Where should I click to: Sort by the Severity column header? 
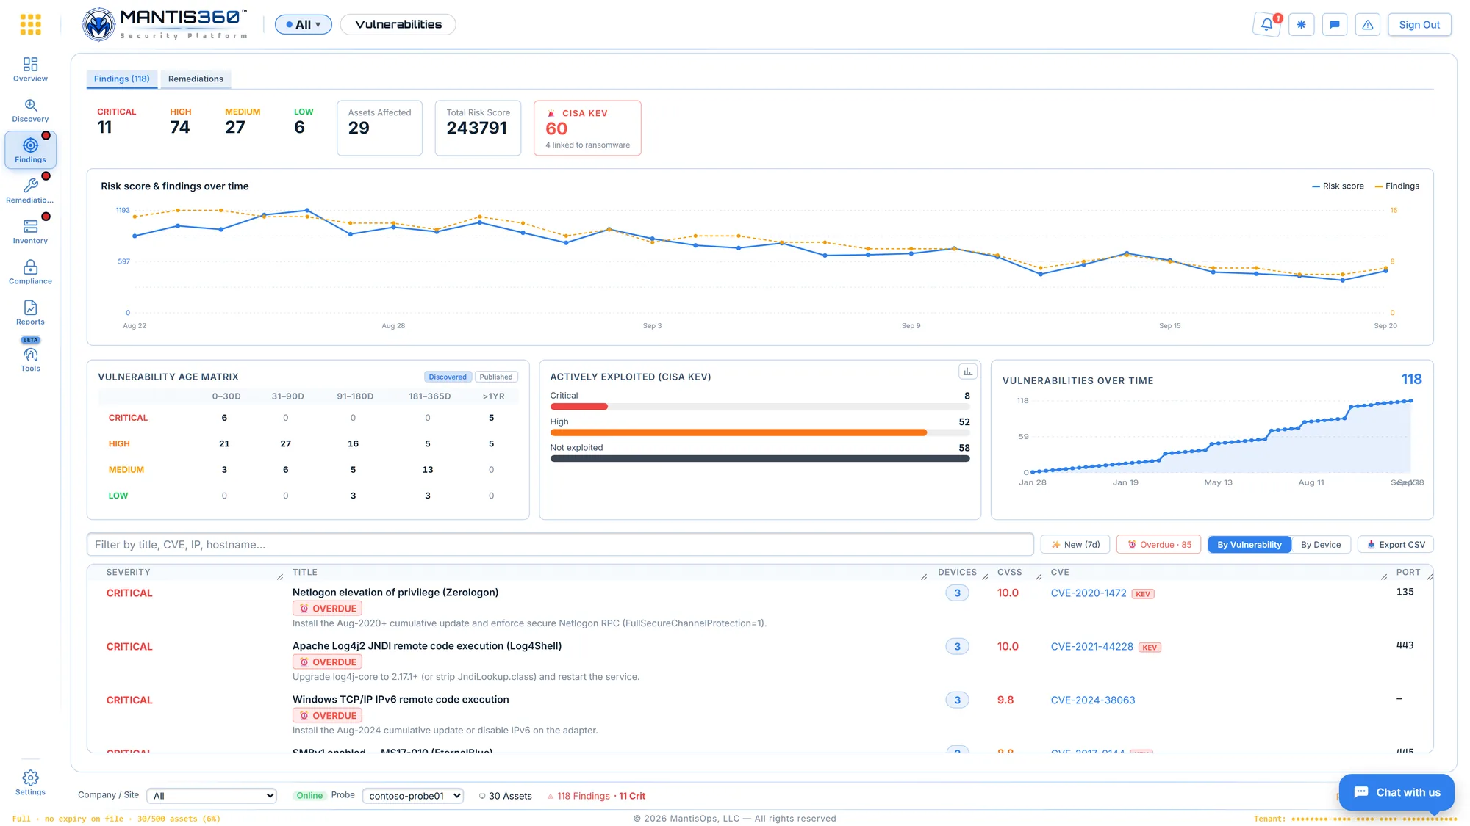pos(128,572)
